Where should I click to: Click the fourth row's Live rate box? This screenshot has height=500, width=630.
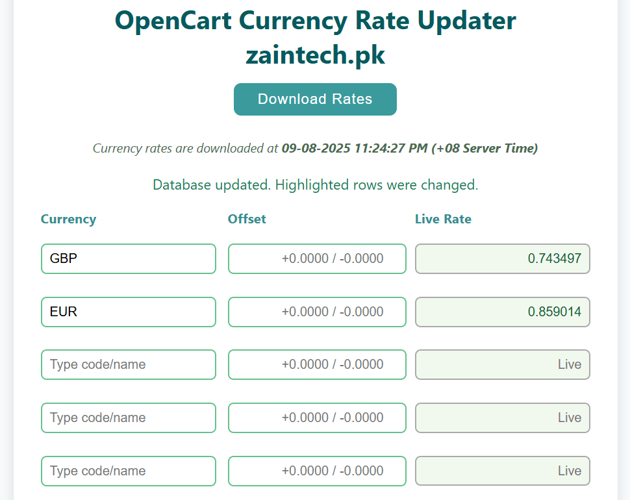pos(502,418)
